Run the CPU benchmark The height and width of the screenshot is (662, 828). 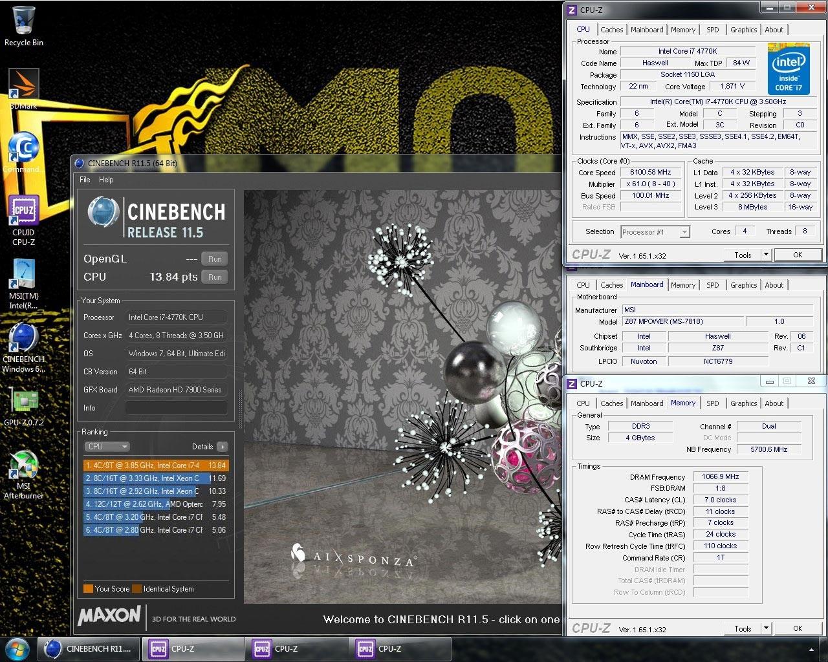215,277
